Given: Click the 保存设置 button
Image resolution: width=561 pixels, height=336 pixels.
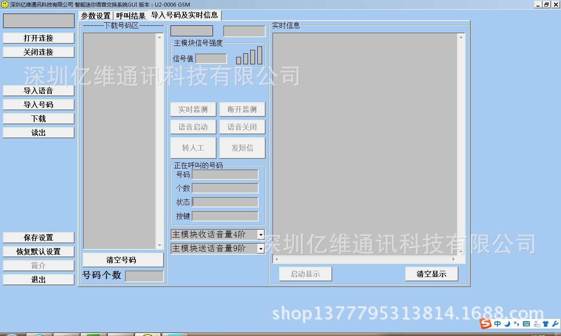Looking at the screenshot, I should tap(39, 238).
